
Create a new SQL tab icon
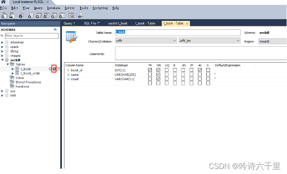(4, 15)
